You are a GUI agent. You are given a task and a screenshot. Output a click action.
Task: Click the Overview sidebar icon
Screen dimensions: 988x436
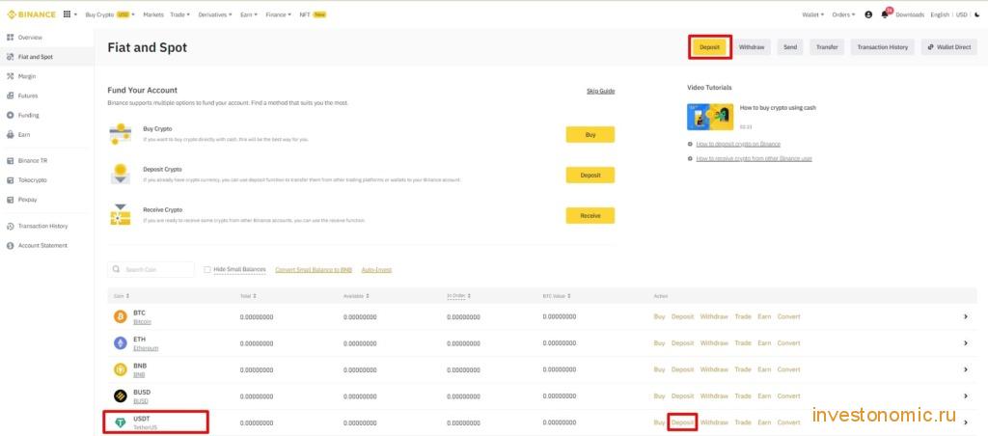[10, 38]
